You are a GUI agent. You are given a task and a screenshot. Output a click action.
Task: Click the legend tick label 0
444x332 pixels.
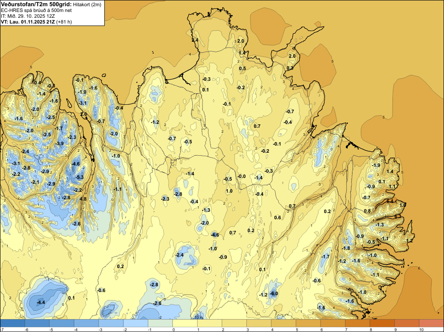[174, 329]
